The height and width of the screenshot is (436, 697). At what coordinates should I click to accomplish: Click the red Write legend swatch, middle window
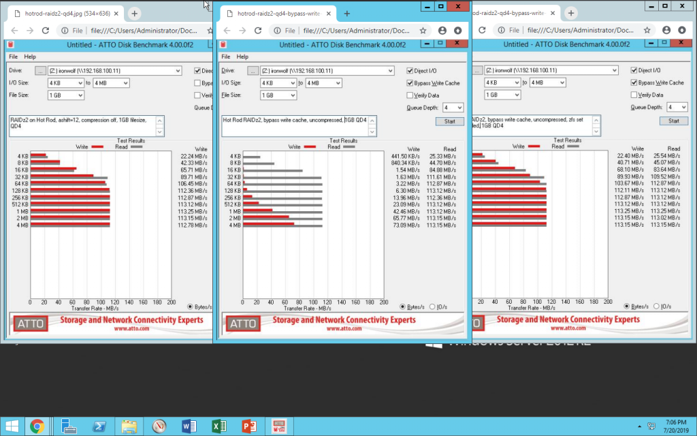coord(310,147)
